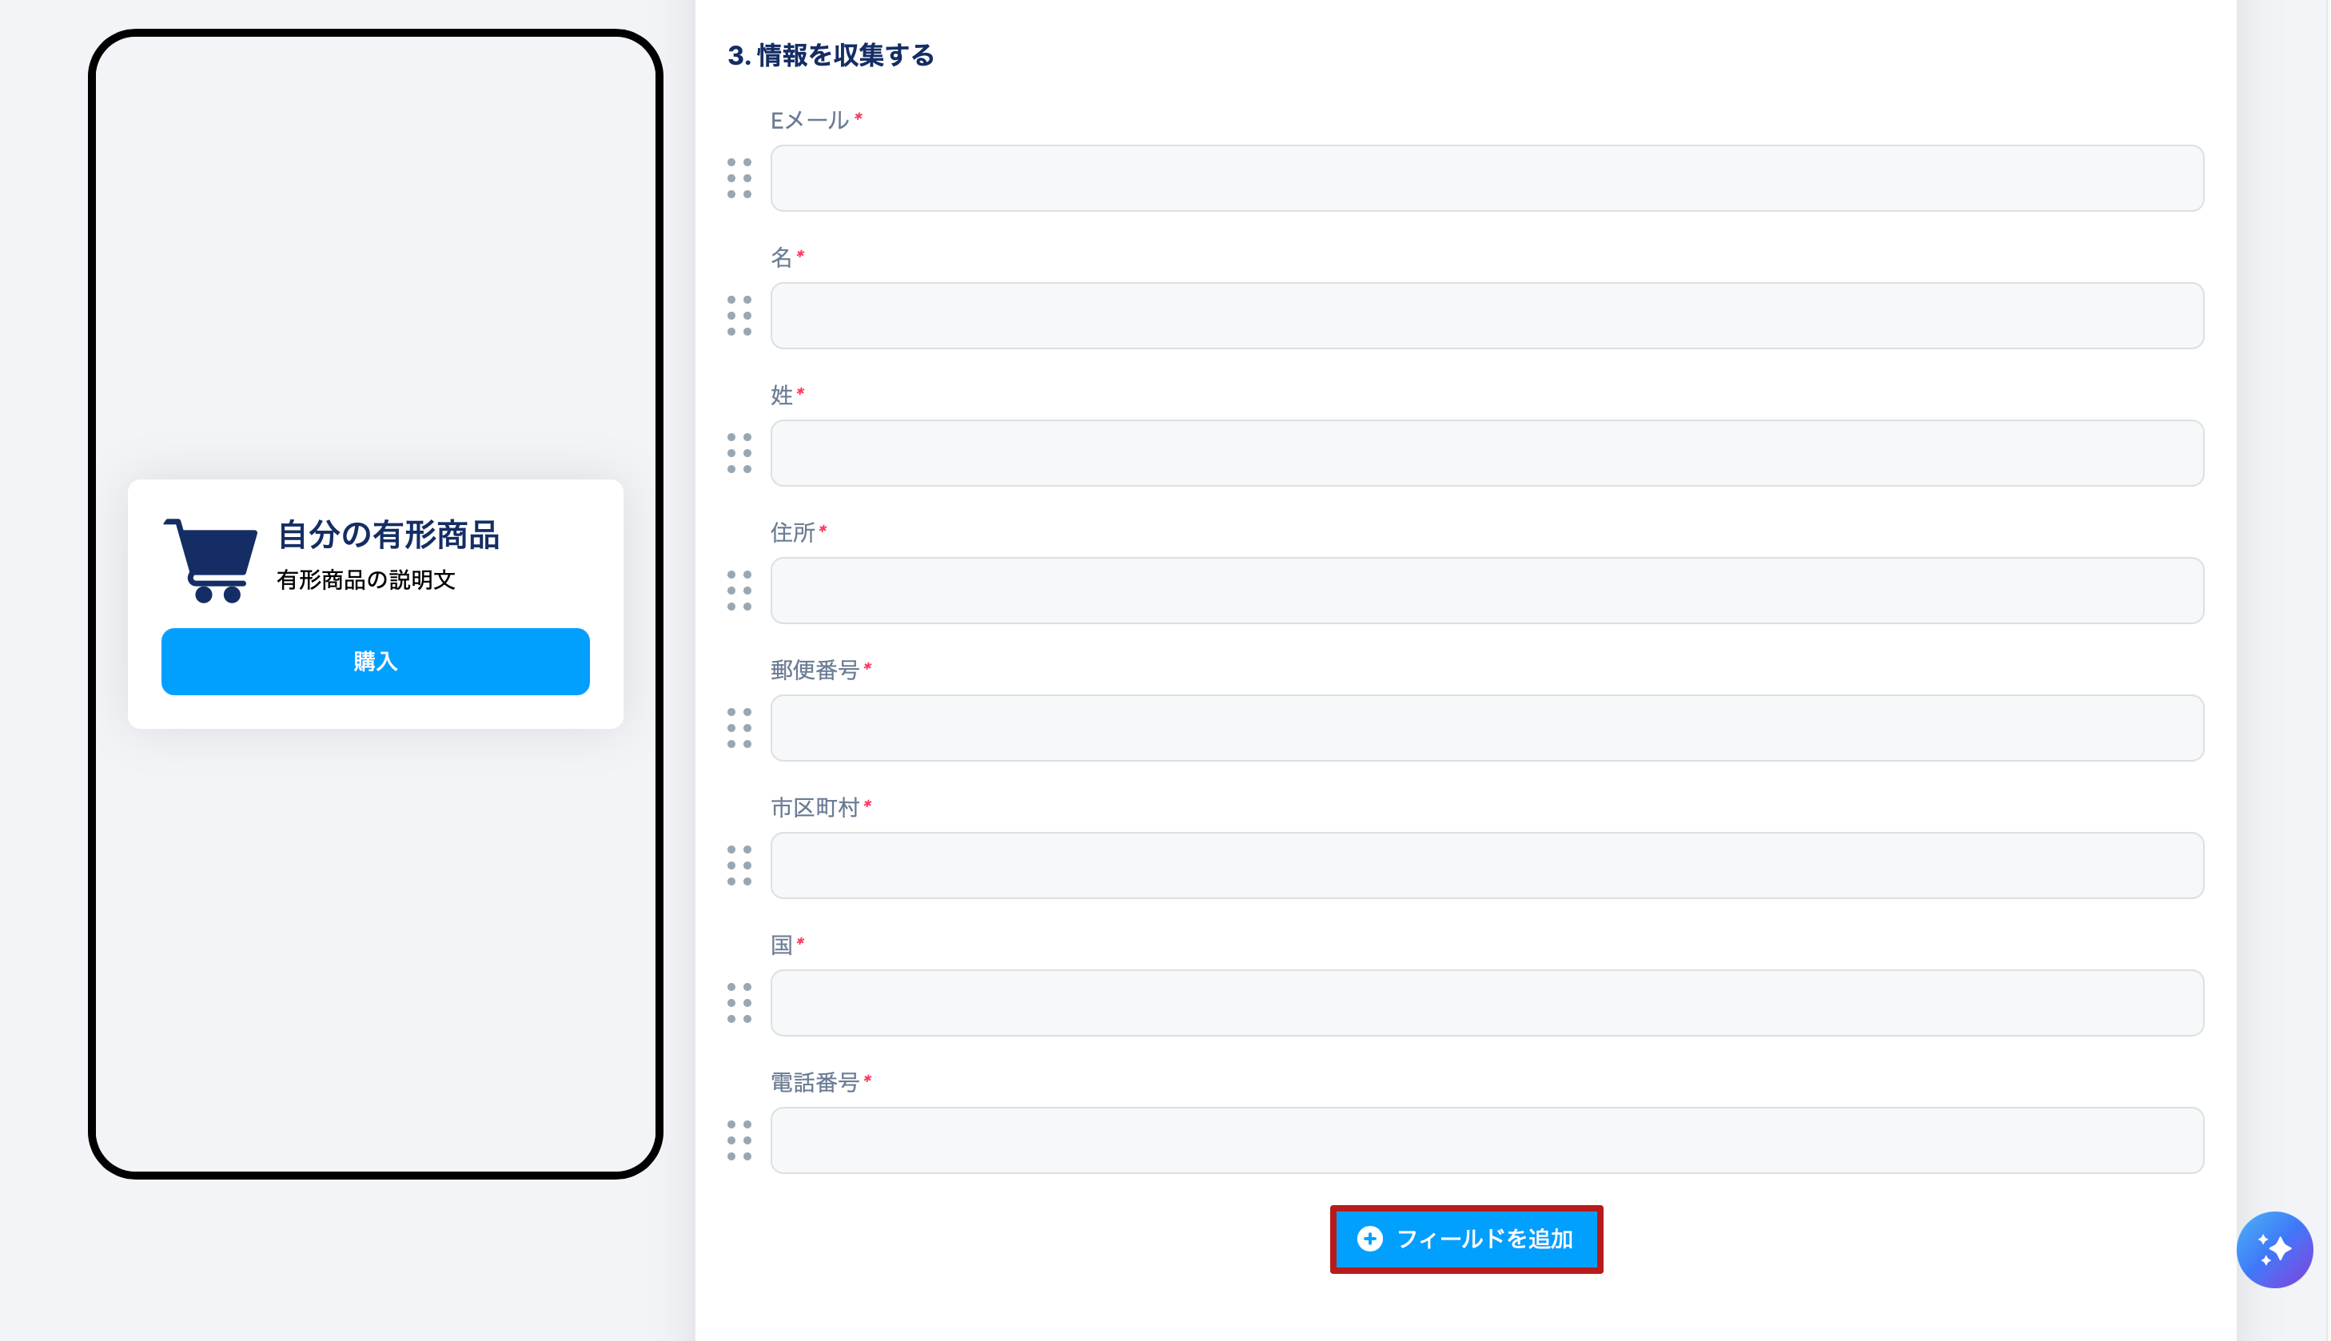
Task: Click the drag handle beside Eメール field
Action: pyautogui.click(x=739, y=177)
